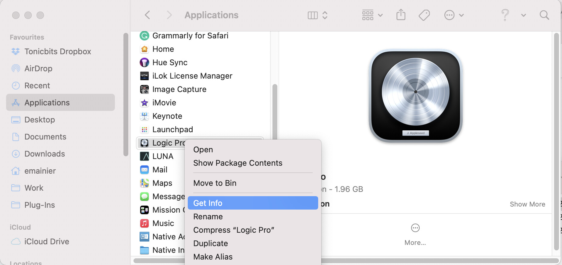Open the Plug-Ins sidebar folder
This screenshot has height=265, width=562.
coord(60,205)
